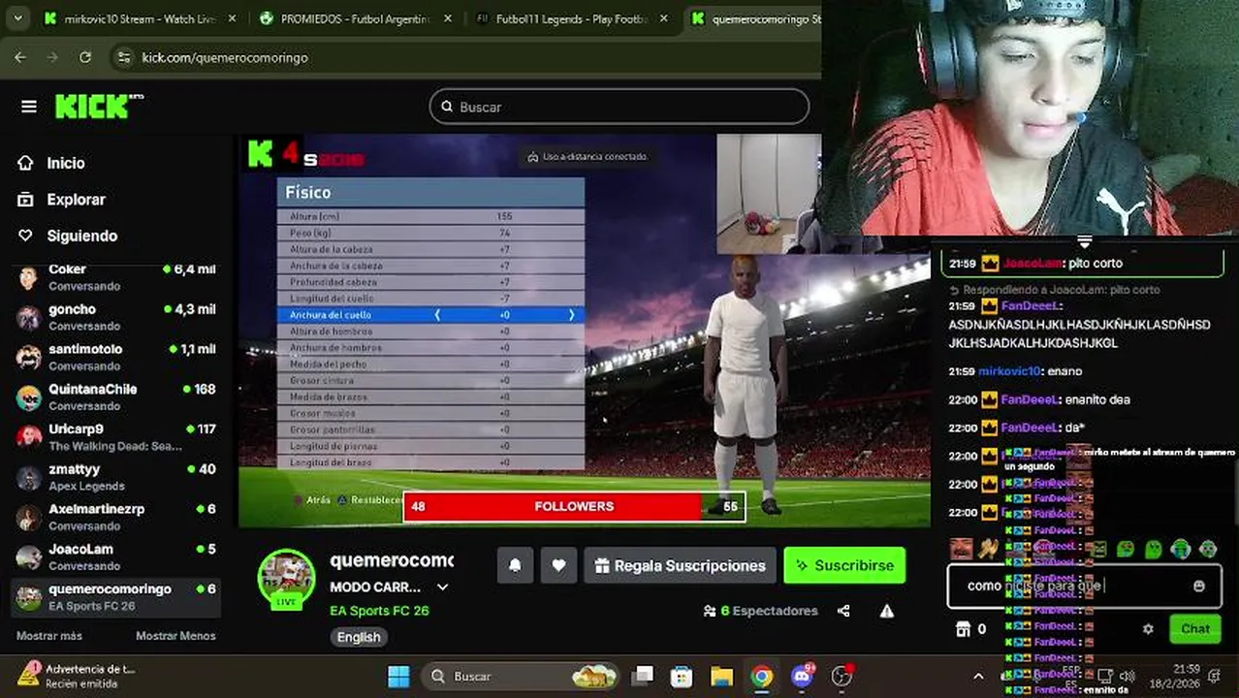
Task: Switch to Futbol11 Legends tab
Action: (x=572, y=18)
